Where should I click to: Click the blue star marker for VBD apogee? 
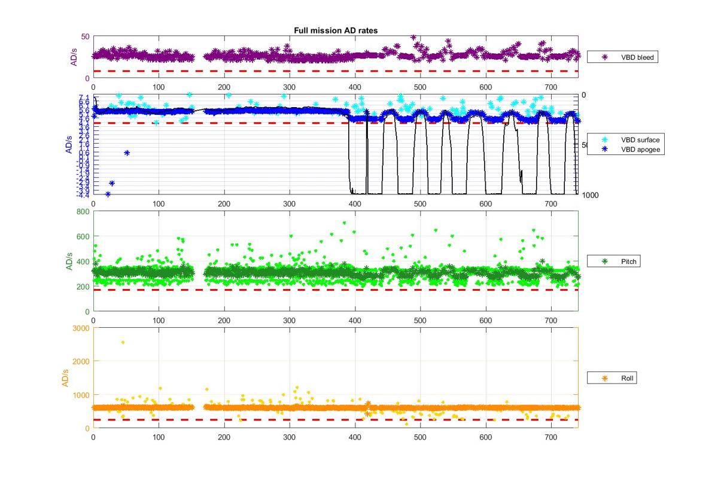click(604, 150)
